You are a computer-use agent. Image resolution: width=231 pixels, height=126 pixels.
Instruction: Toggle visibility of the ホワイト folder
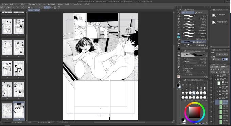211,87
